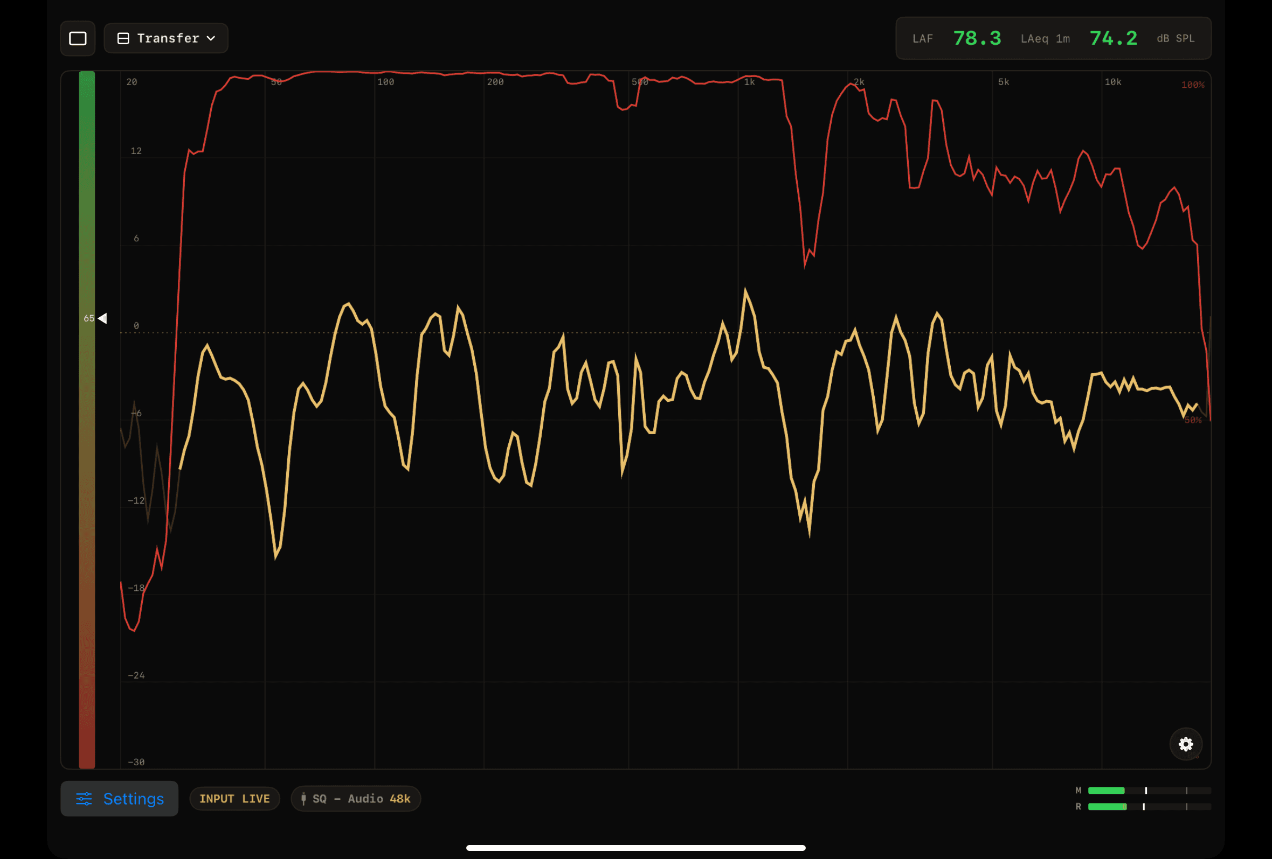Click the 50% coherence scale label
This screenshot has height=859, width=1272.
coord(1193,420)
